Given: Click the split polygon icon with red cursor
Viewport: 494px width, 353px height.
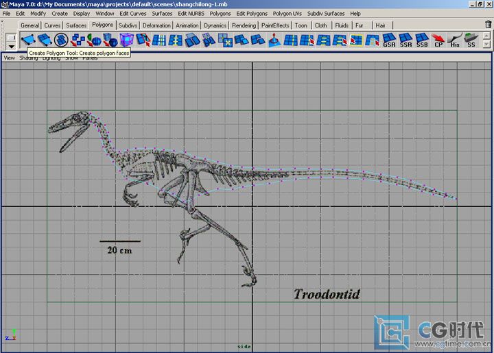Looking at the screenshot, I should coord(143,40).
